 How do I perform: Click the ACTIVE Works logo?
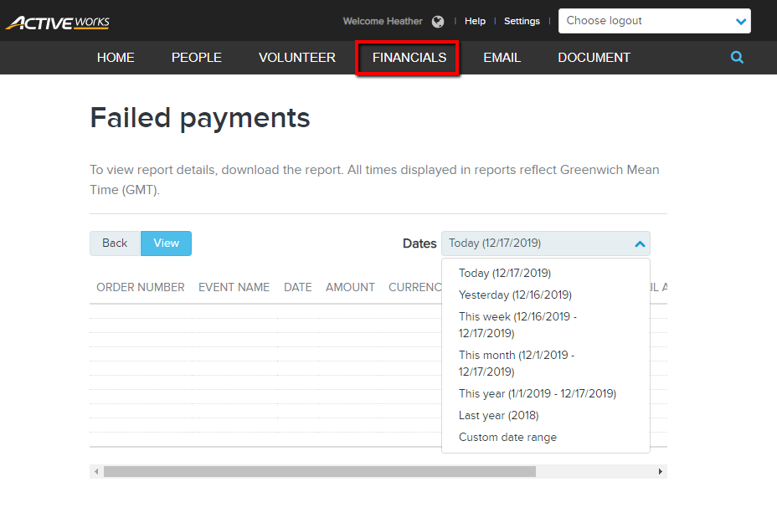(57, 22)
